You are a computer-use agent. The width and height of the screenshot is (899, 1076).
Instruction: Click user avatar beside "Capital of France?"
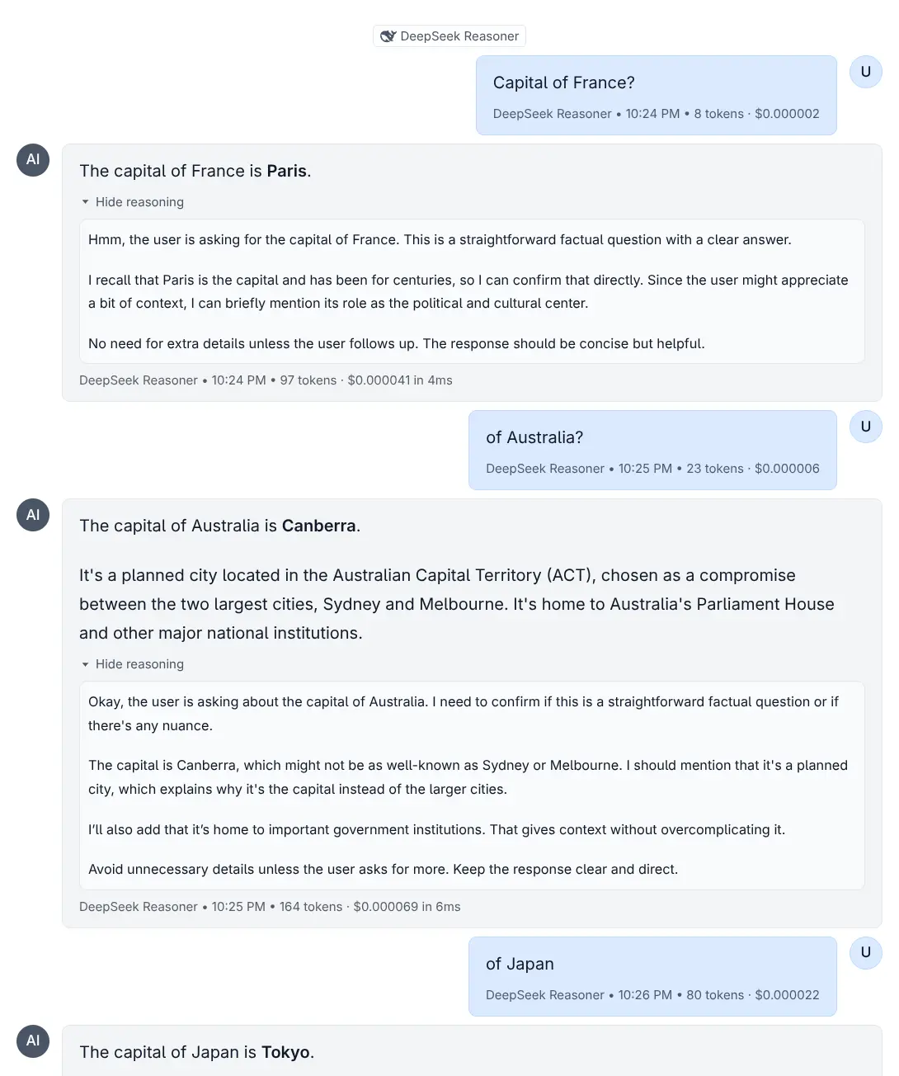point(865,72)
